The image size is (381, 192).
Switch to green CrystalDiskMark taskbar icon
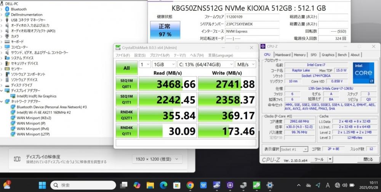click(256, 185)
